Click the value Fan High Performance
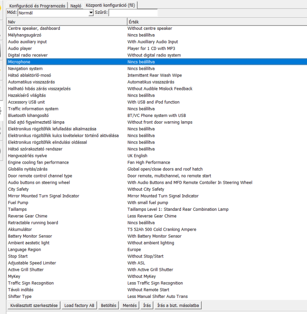The height and width of the screenshot is (314, 307). [149, 162]
